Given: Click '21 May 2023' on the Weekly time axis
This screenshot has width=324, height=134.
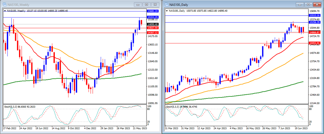Looking at the screenshot, I should click(x=140, y=128).
